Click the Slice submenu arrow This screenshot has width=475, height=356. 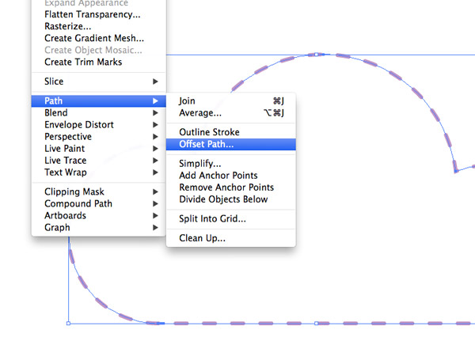(155, 81)
